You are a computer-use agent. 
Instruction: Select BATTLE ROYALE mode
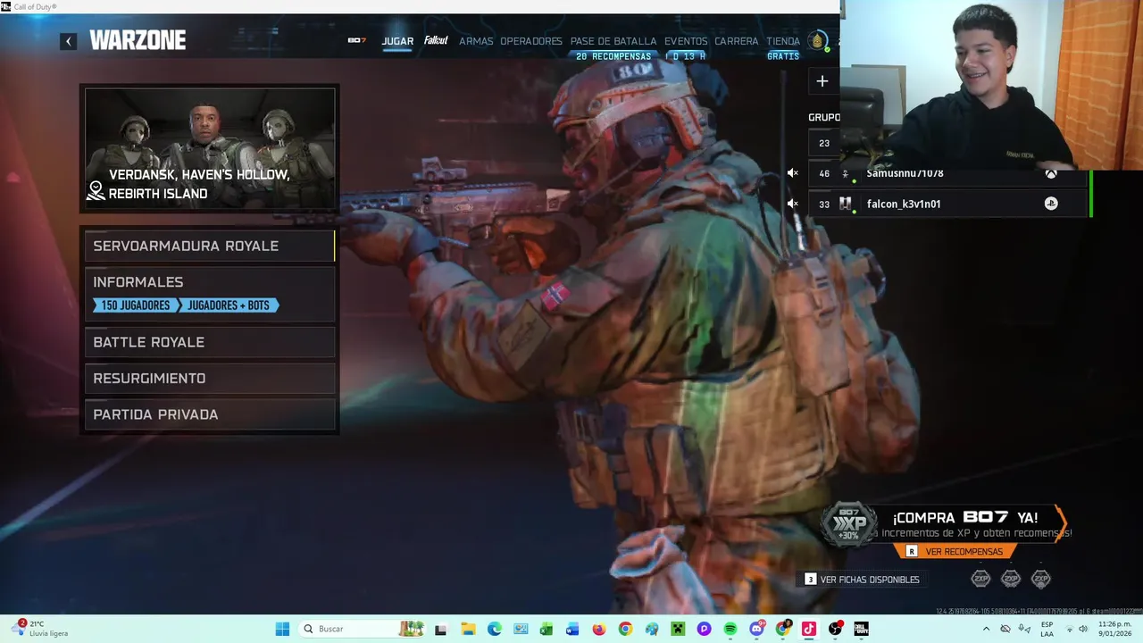click(x=210, y=343)
